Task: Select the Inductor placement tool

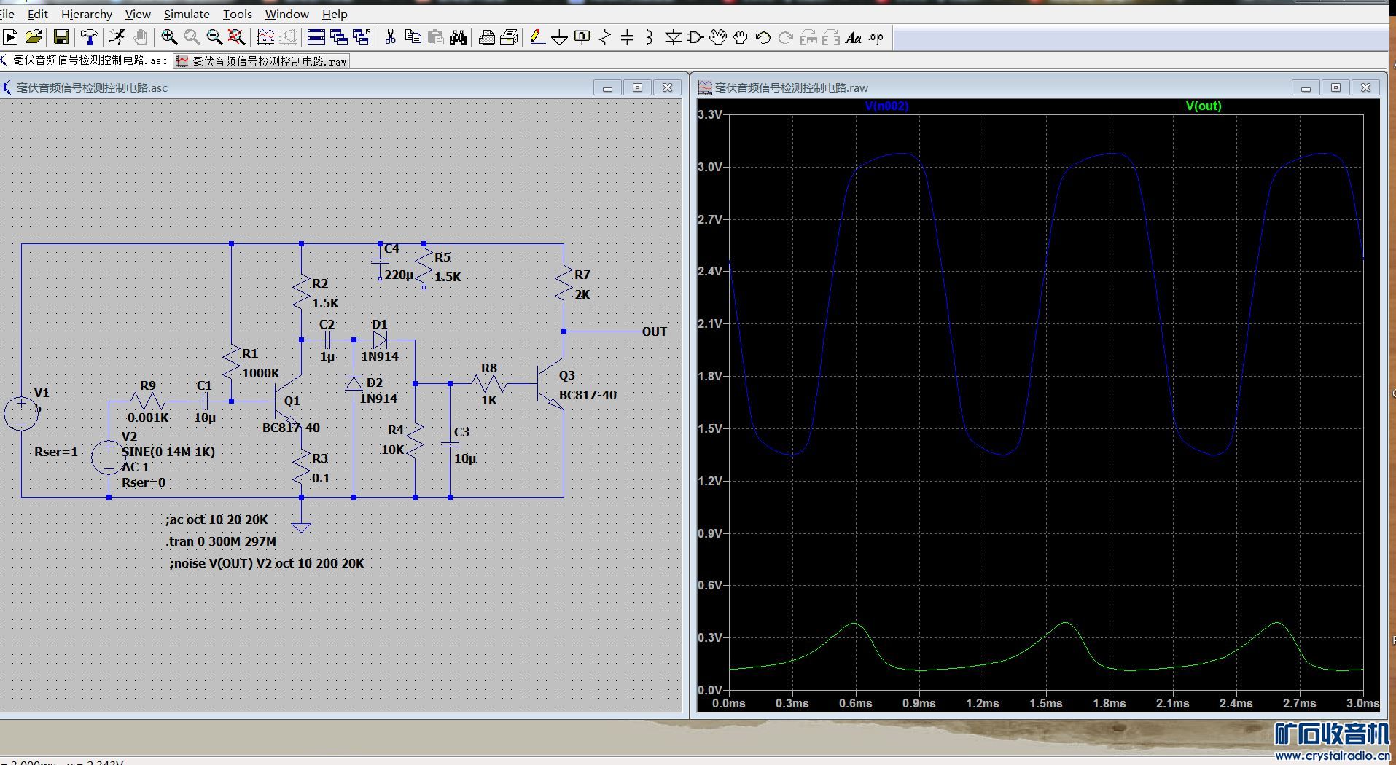Action: [x=649, y=37]
